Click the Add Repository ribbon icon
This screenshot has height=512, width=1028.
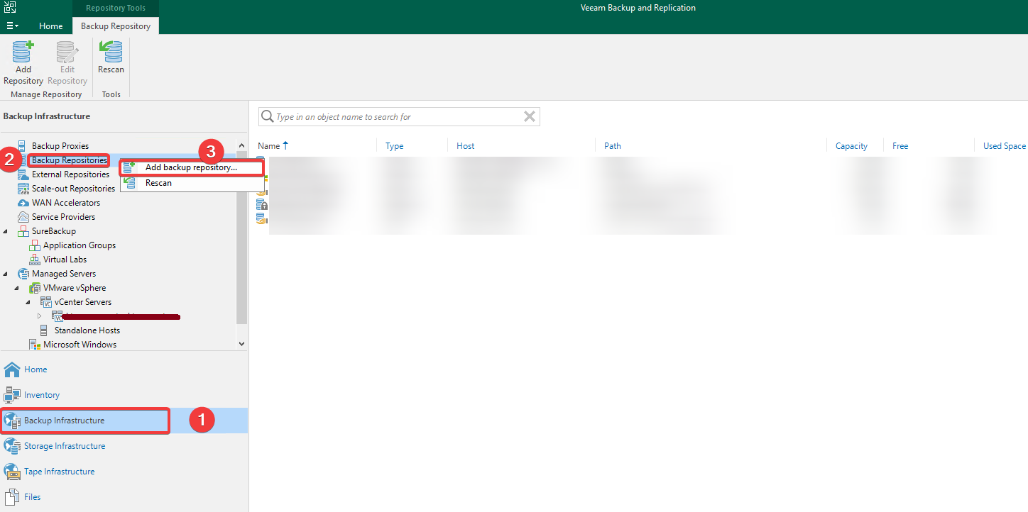coord(23,62)
